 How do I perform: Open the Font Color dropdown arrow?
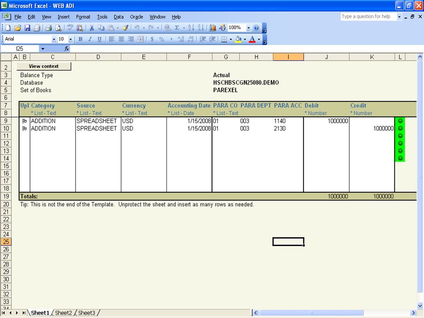(x=259, y=39)
